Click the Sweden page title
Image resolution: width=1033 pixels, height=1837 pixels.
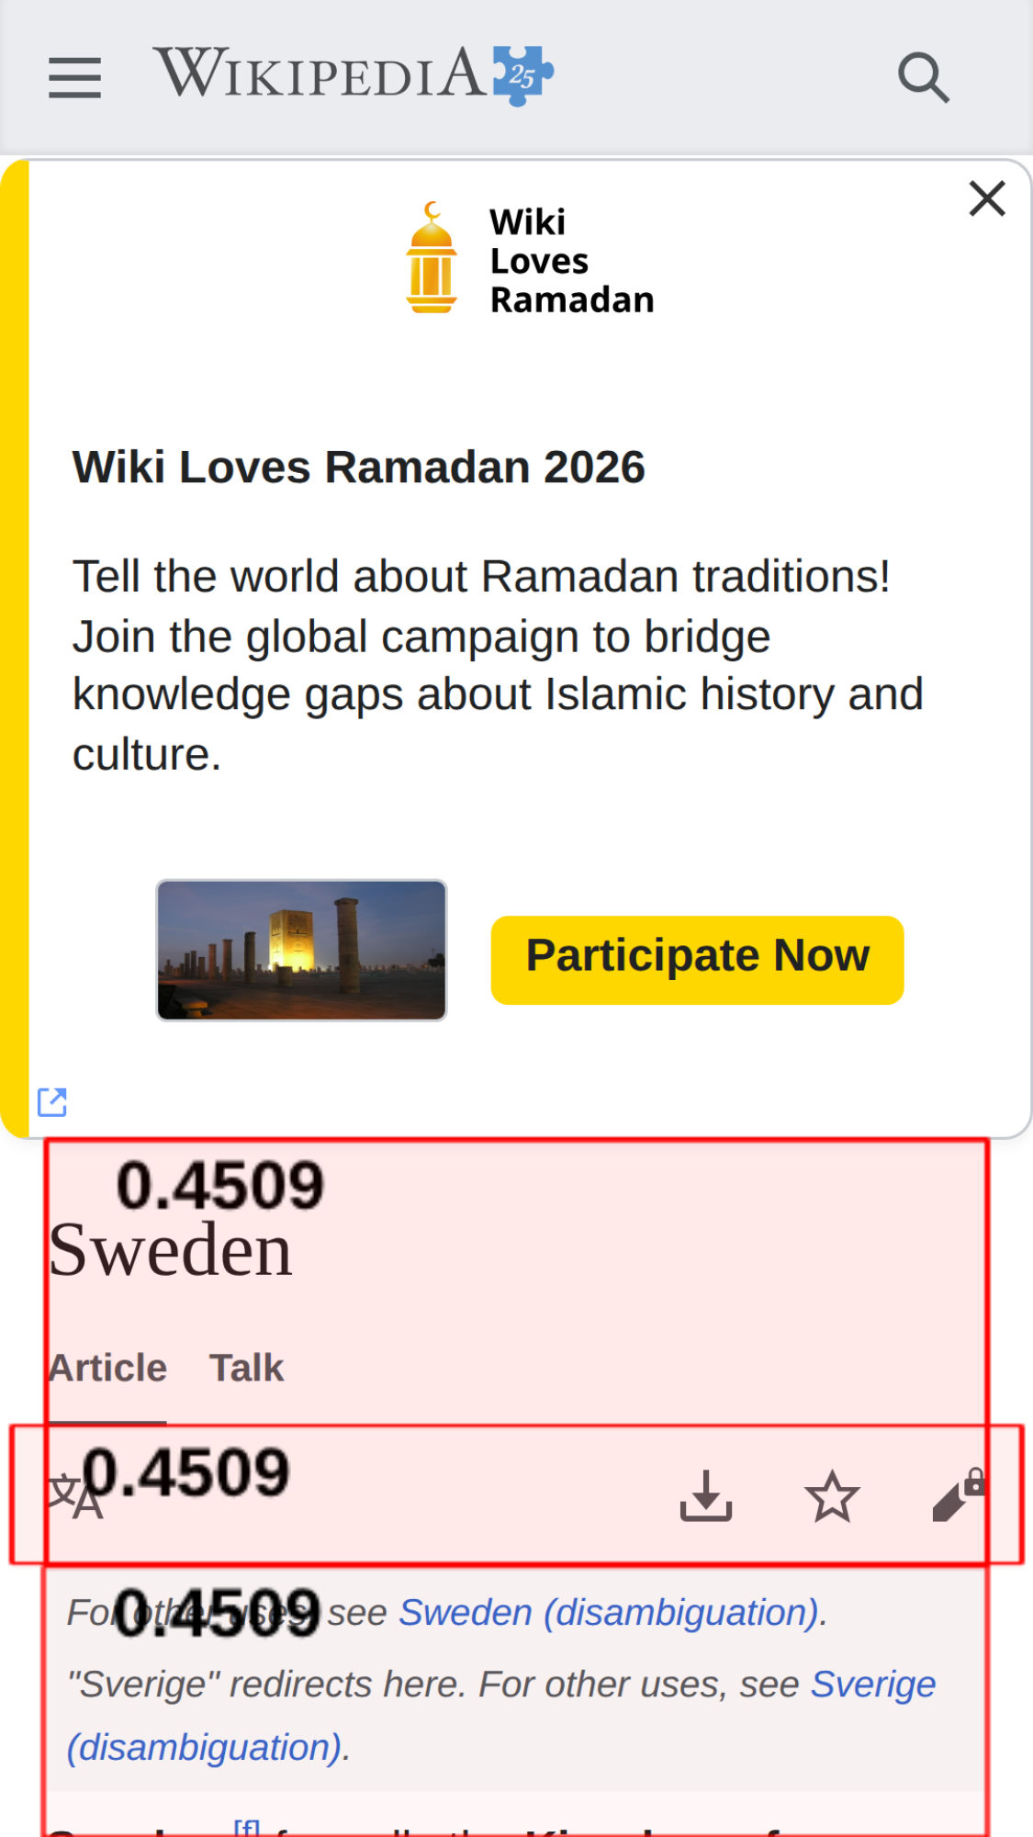click(x=171, y=1251)
